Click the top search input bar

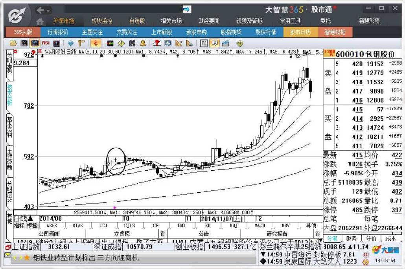(123, 9)
